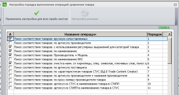Enable артикул производителя + название производителя checkbox
The width and height of the screenshot is (179, 95).
10,76
